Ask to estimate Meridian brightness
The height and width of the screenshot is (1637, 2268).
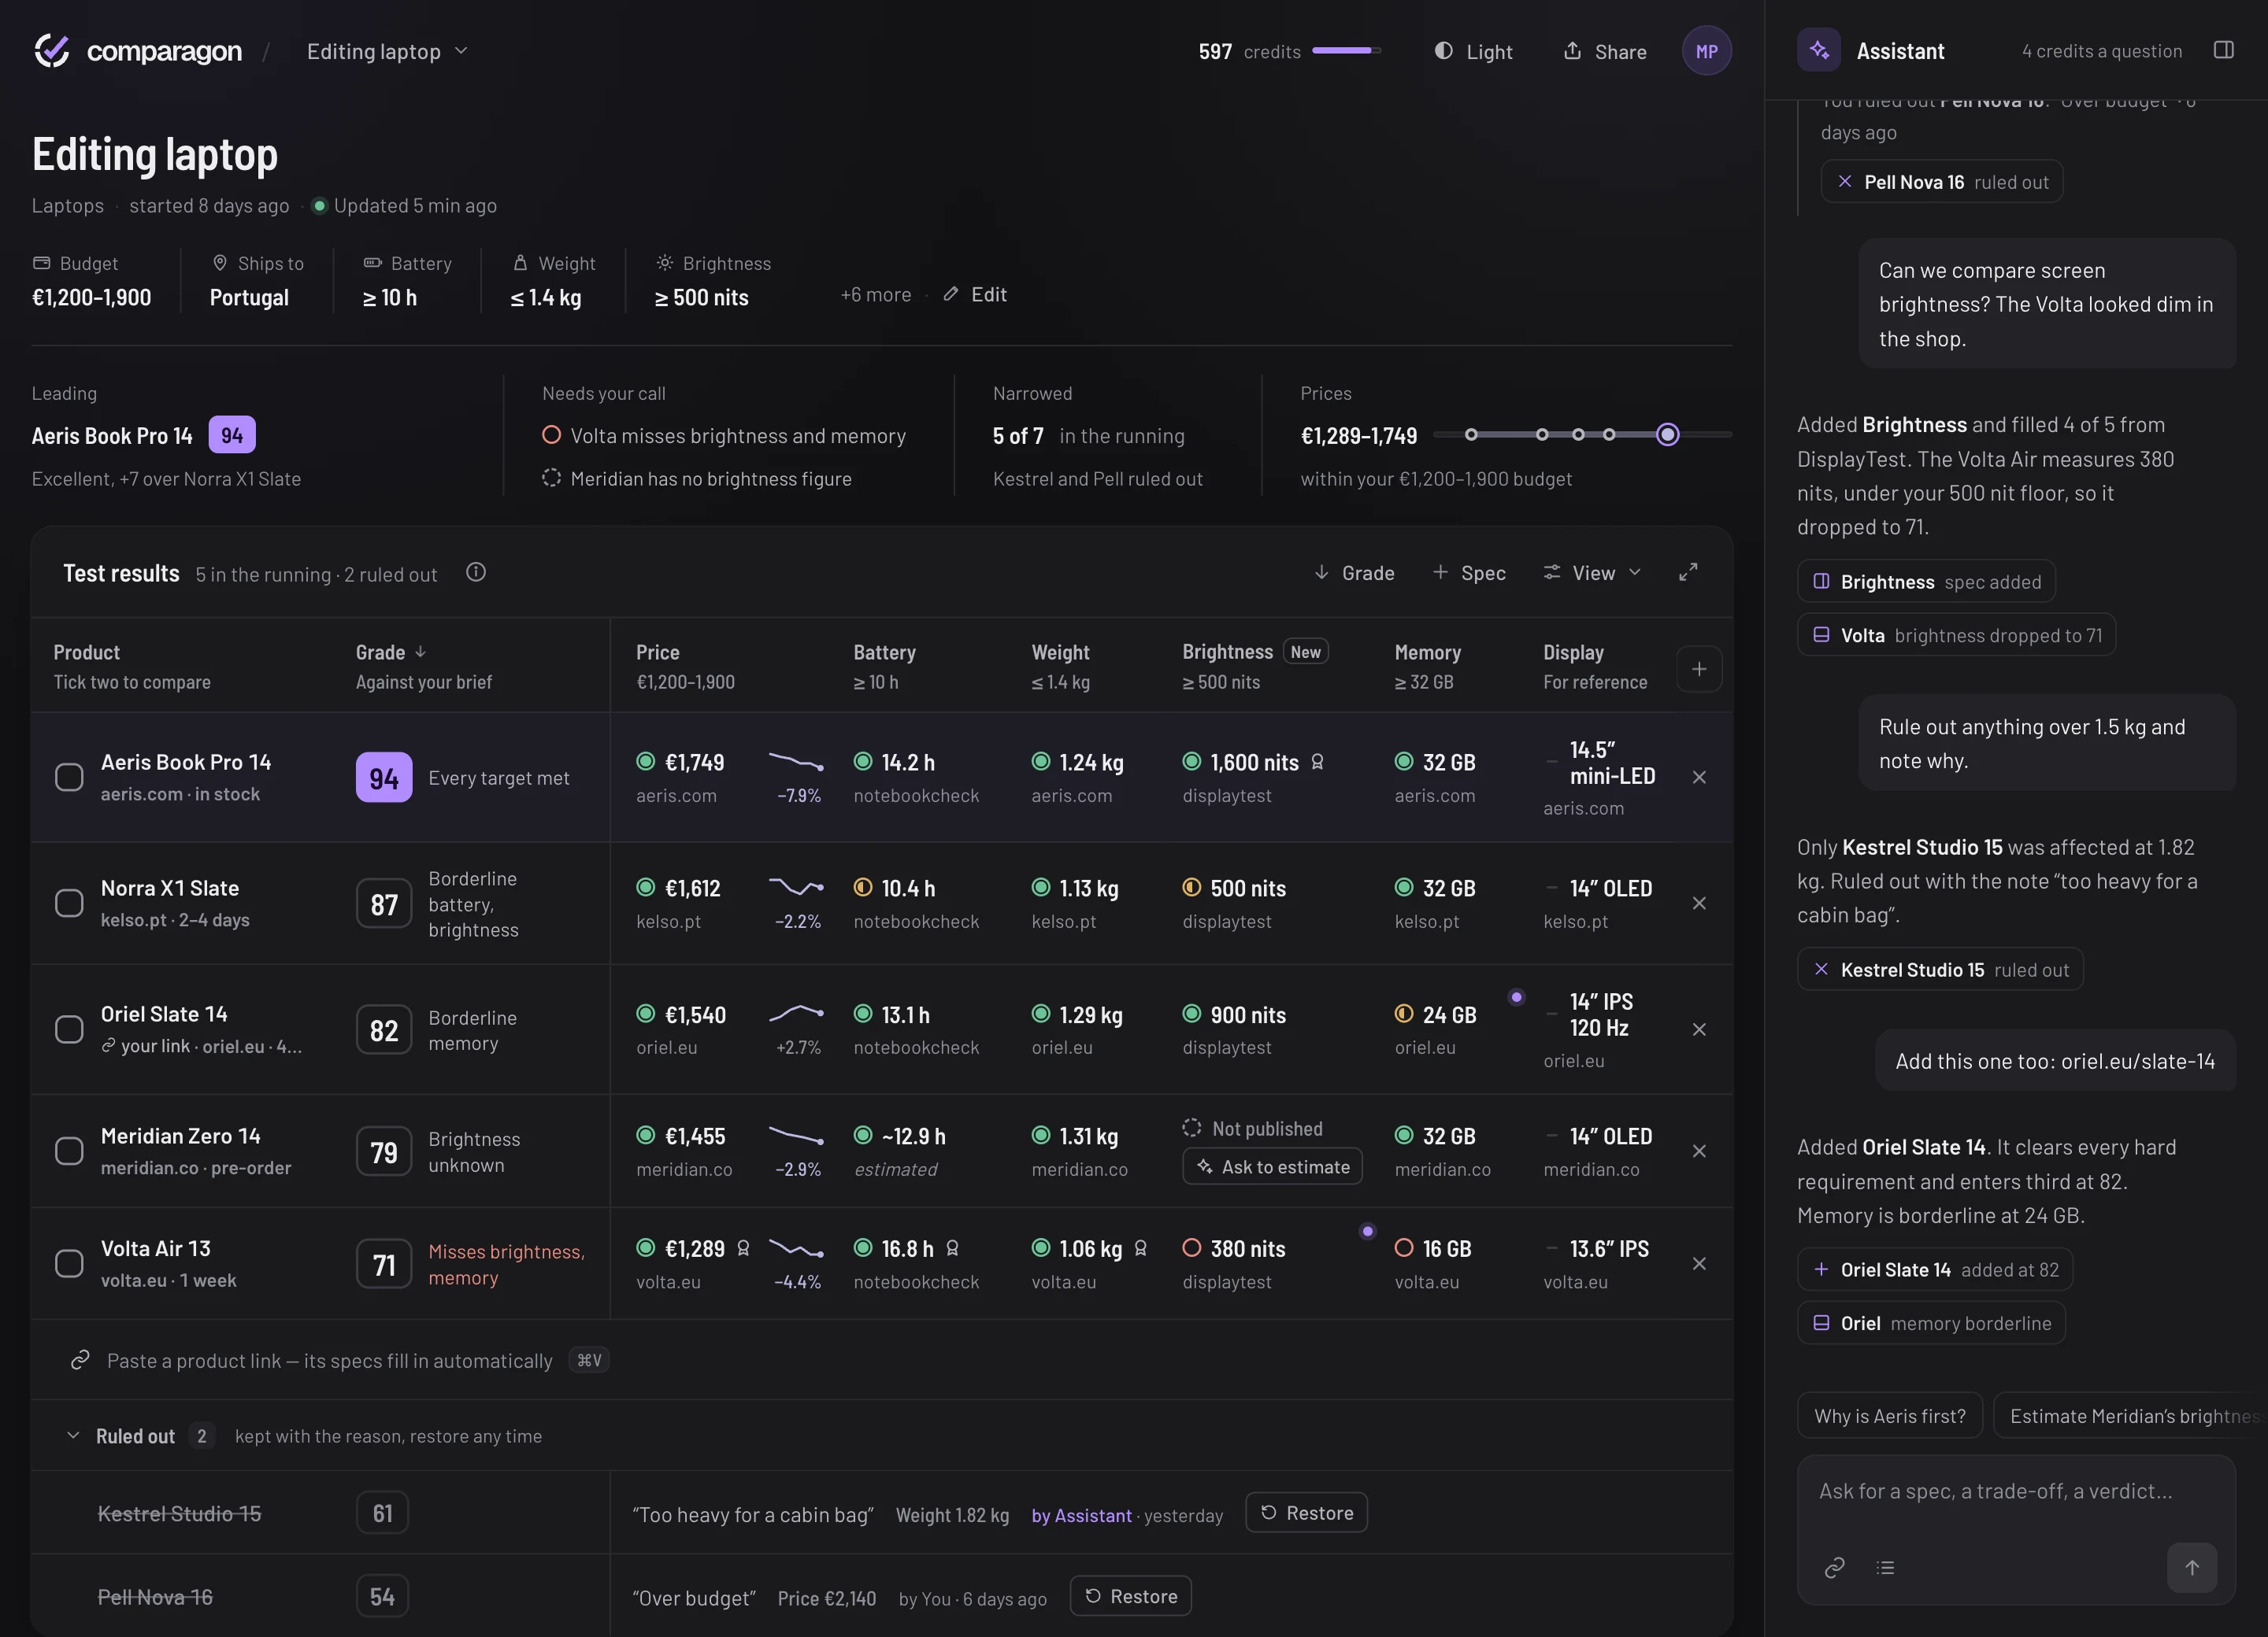coord(1272,1166)
